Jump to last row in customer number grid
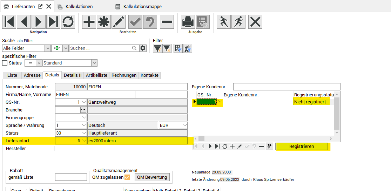The height and width of the screenshot is (191, 391). click(217, 146)
